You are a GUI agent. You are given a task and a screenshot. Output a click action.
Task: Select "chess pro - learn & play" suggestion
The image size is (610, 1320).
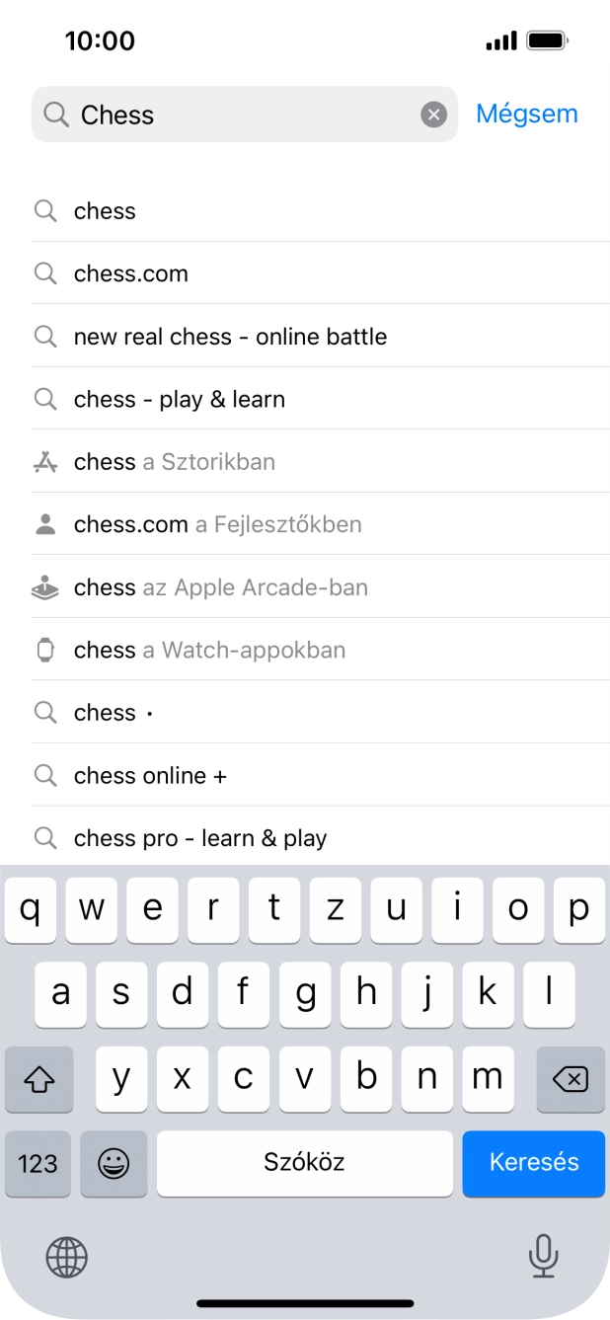click(200, 838)
